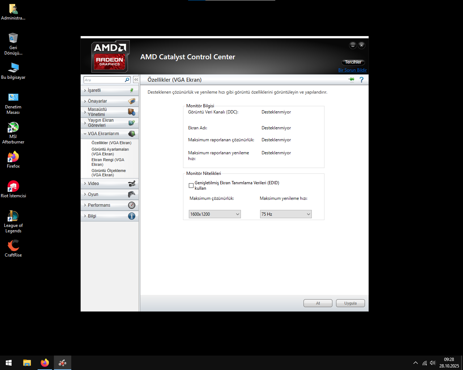Expand the Video section chevron
Screen dimensions: 463x370
pos(85,184)
